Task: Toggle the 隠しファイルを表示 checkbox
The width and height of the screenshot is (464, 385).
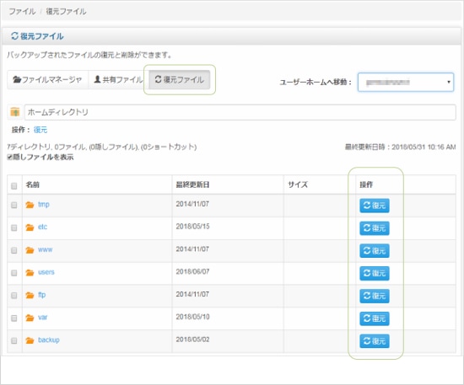Action: coord(10,158)
